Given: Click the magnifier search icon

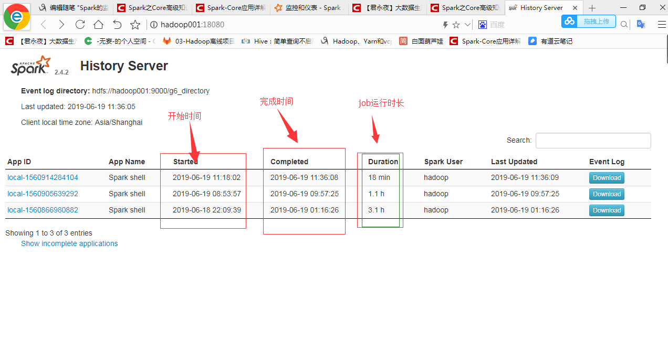Looking at the screenshot, I should coord(624,25).
